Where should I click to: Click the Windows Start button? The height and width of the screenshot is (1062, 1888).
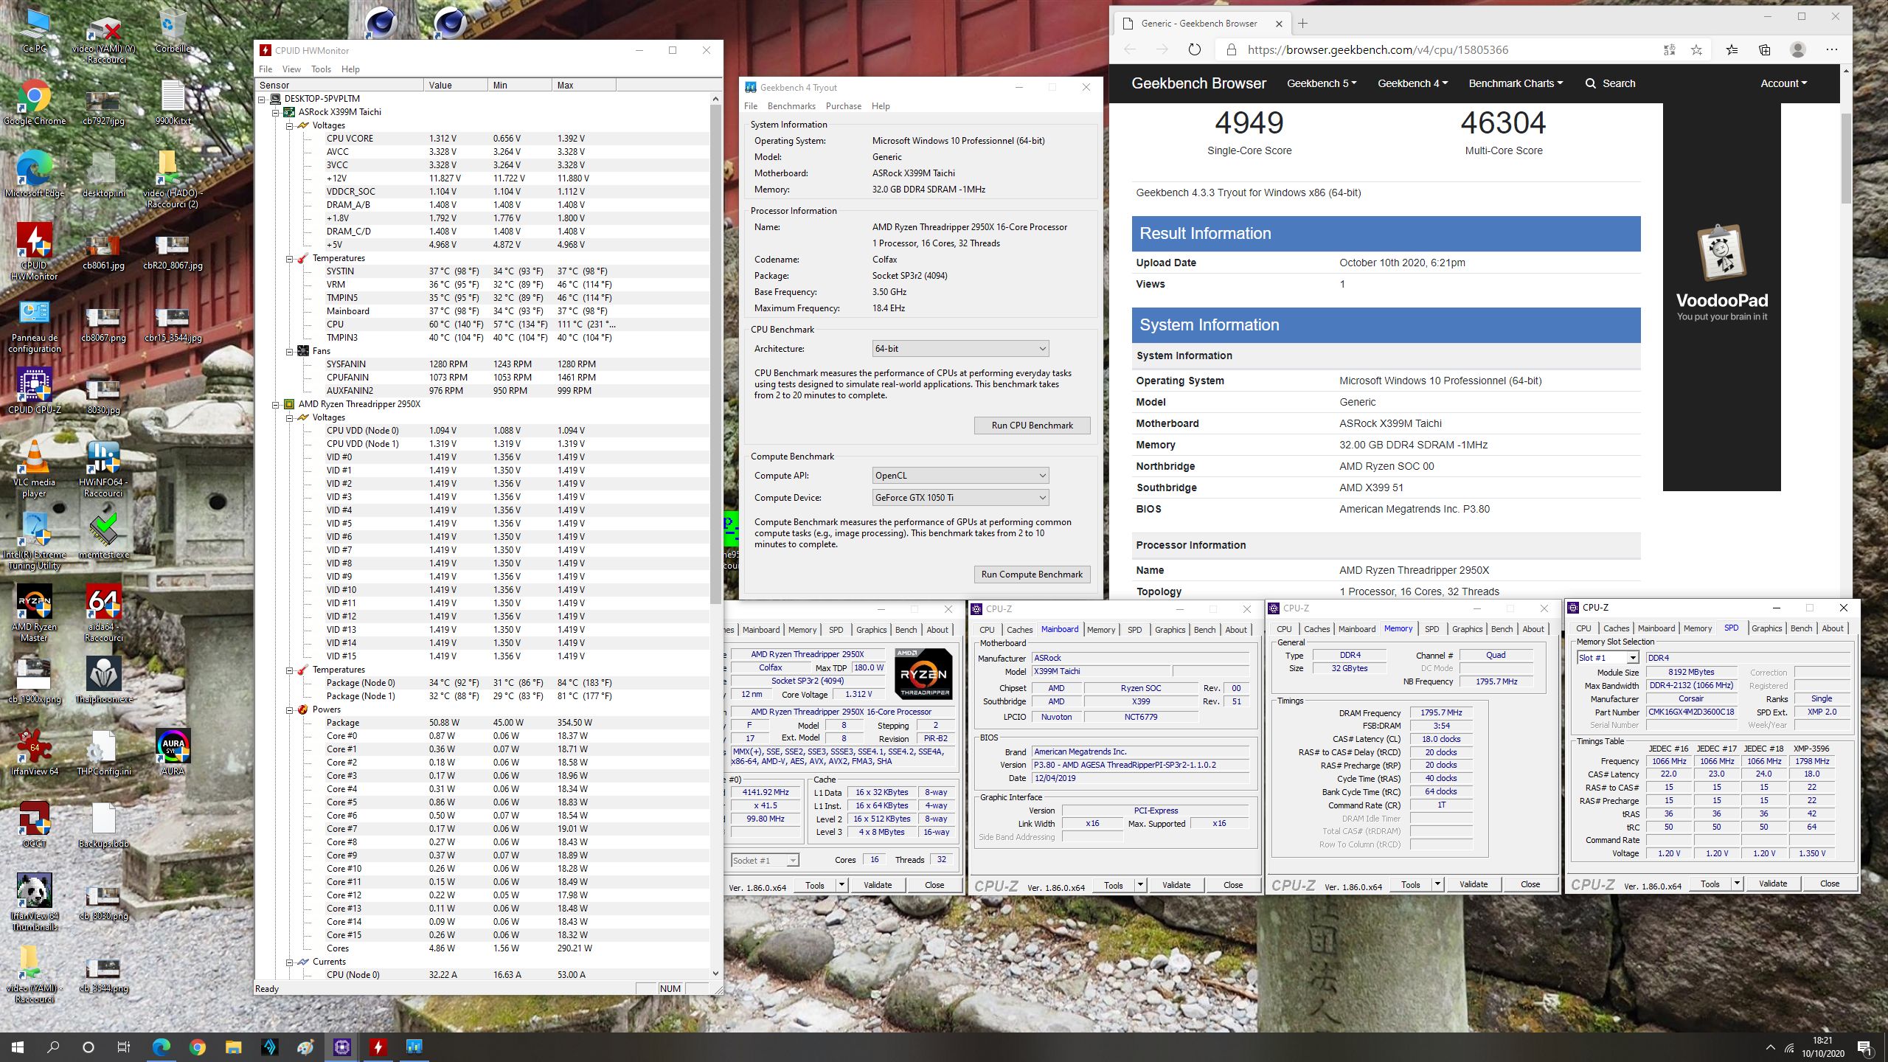[18, 1047]
